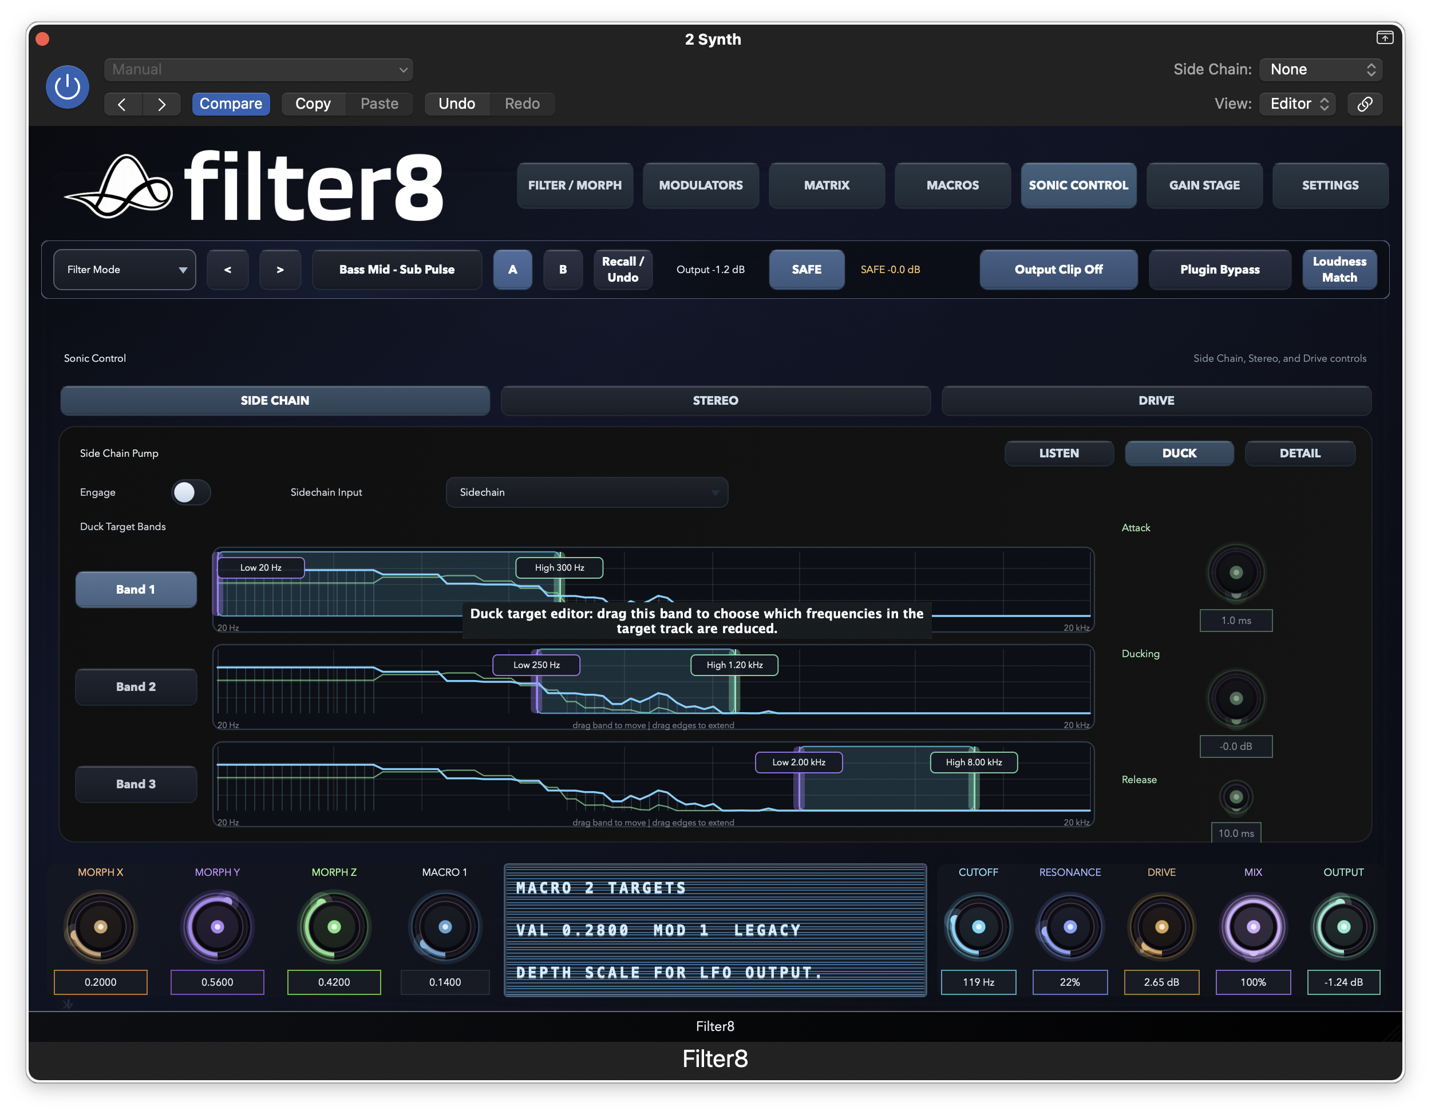Open the GAIN STAGE tab
Screen dimensions: 1431x1114
click(1204, 185)
